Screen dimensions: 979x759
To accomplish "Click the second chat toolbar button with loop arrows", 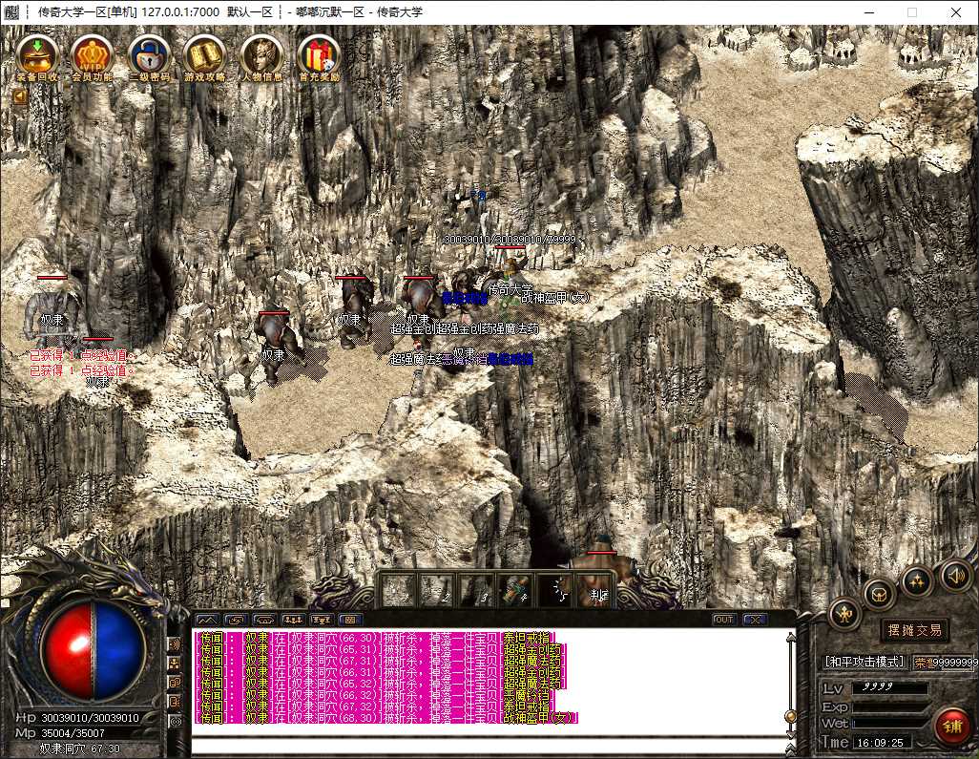I will 236,620.
